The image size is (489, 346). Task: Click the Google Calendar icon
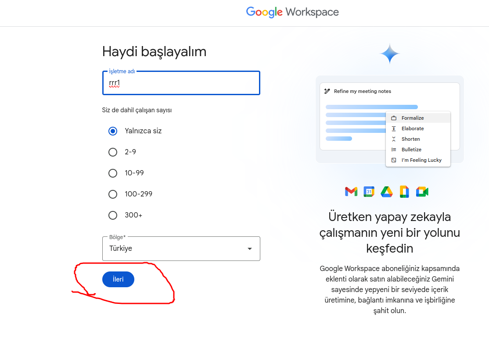click(x=369, y=192)
